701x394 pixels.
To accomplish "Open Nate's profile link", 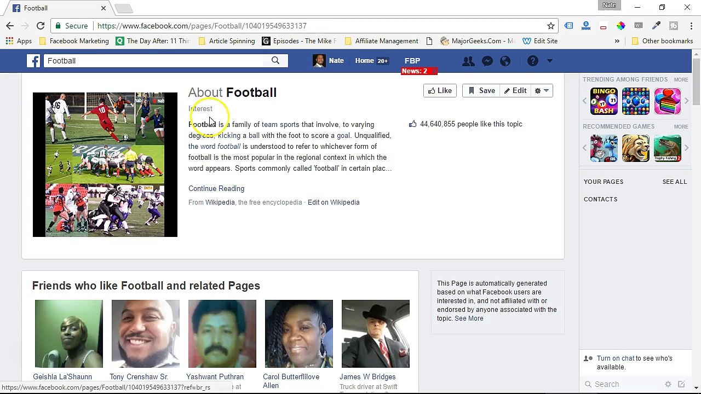I will [x=329, y=61].
